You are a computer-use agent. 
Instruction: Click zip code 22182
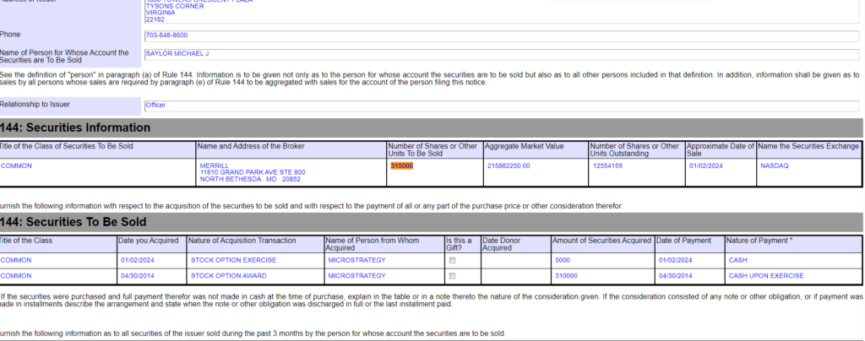155,19
